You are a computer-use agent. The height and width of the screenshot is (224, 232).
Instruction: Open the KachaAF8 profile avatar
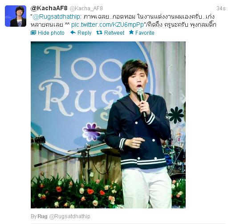[x=16, y=16]
